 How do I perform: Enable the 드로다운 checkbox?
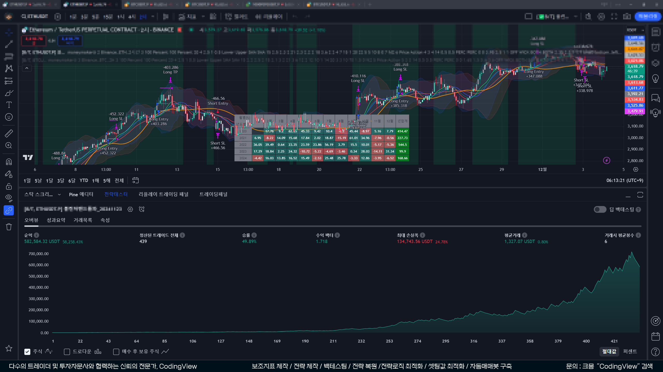(x=67, y=352)
